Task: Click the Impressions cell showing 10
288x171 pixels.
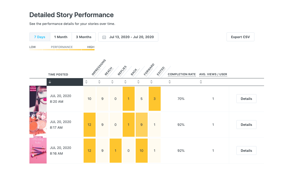Action: [x=90, y=99]
